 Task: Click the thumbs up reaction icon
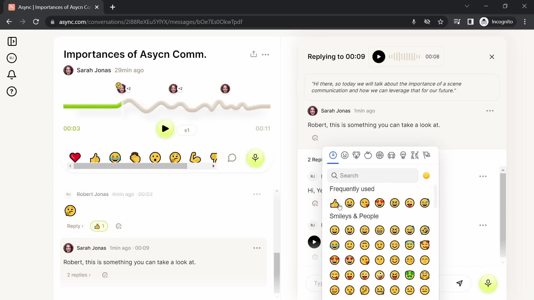click(335, 202)
